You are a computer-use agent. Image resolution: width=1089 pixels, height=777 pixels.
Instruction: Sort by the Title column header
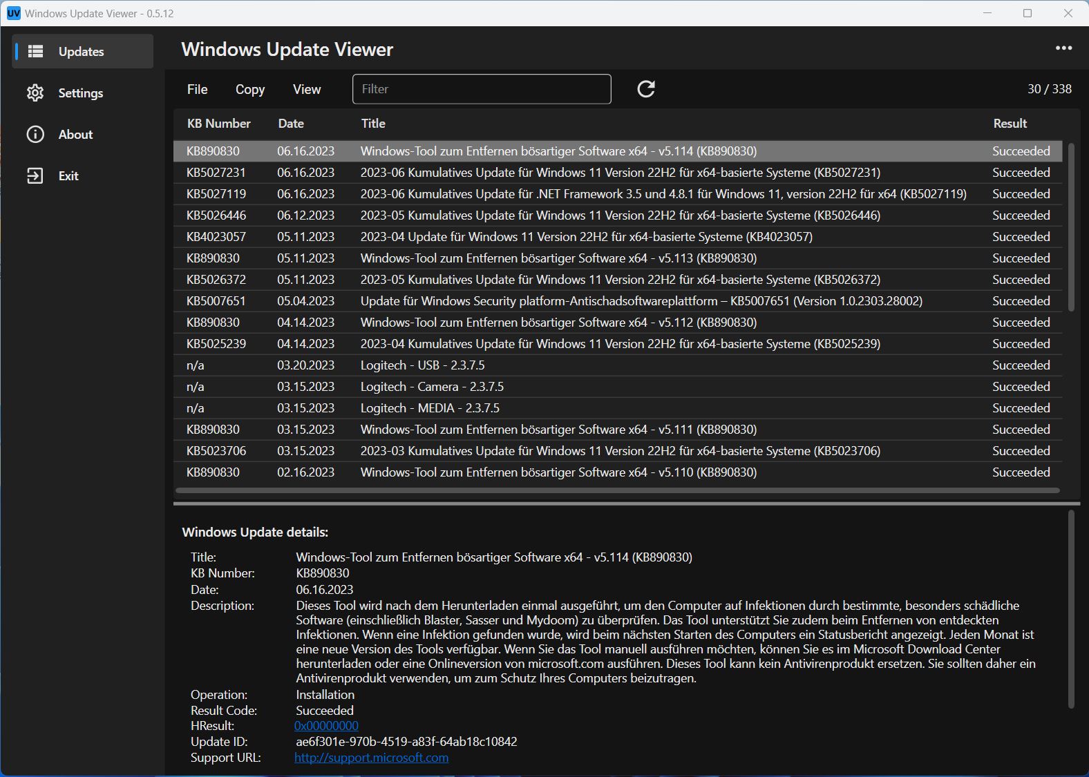tap(373, 124)
